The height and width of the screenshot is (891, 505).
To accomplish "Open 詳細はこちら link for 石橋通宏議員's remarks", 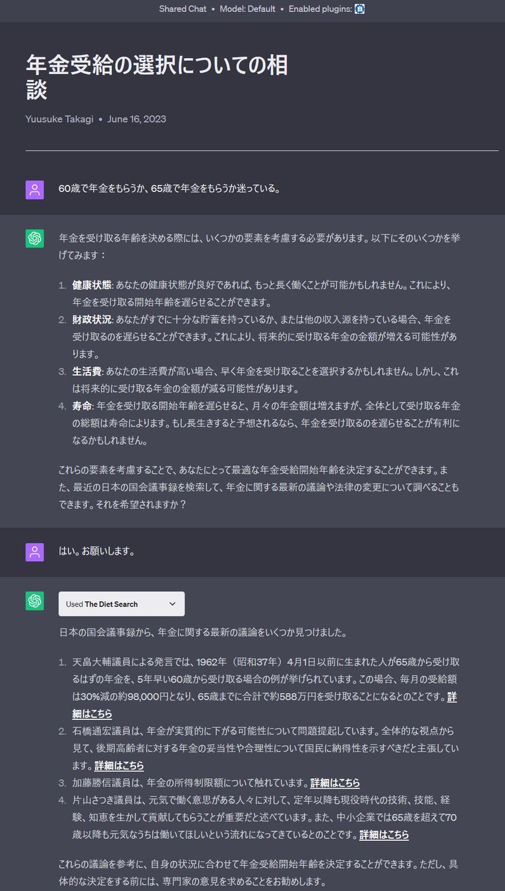I will click(119, 766).
